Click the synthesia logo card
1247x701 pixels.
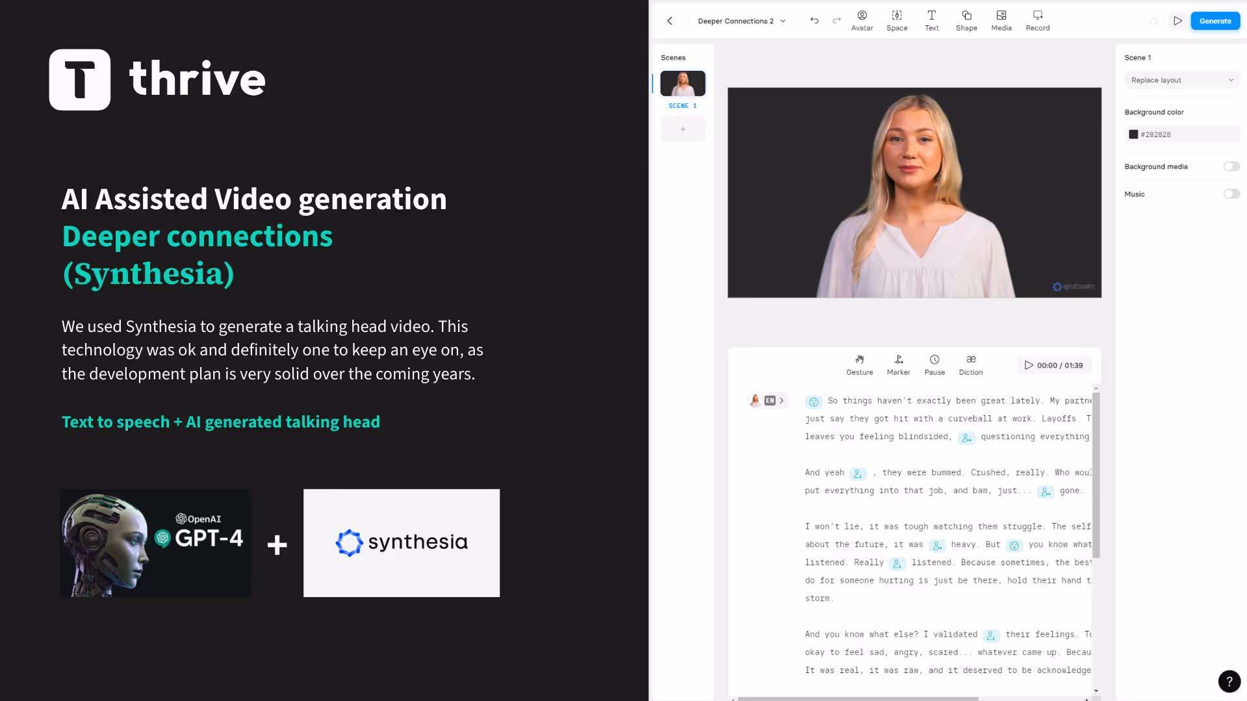(x=402, y=543)
